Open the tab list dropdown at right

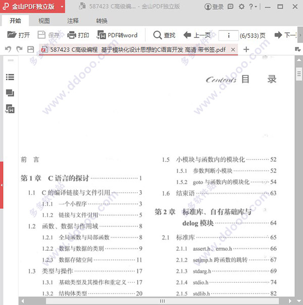[297, 49]
